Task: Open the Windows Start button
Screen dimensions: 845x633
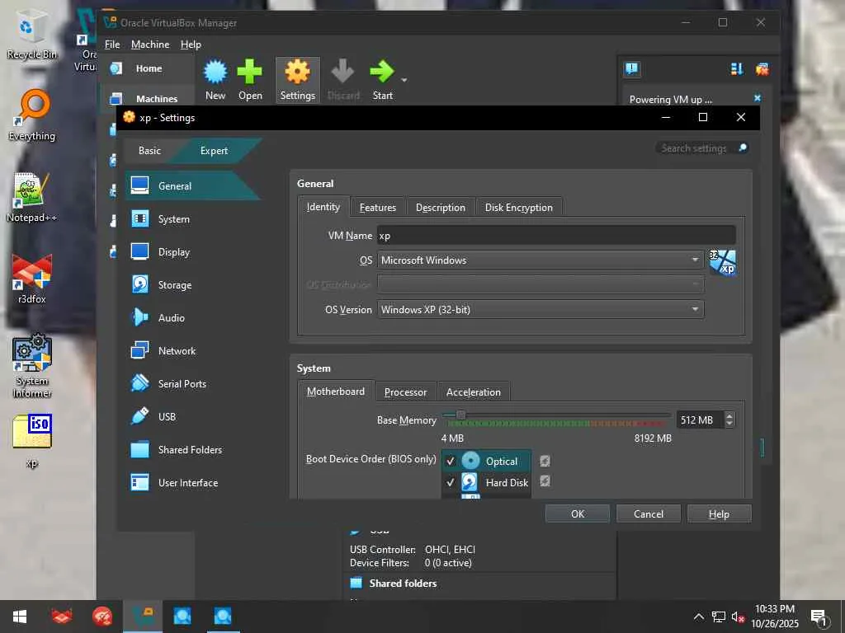Action: click(x=20, y=617)
